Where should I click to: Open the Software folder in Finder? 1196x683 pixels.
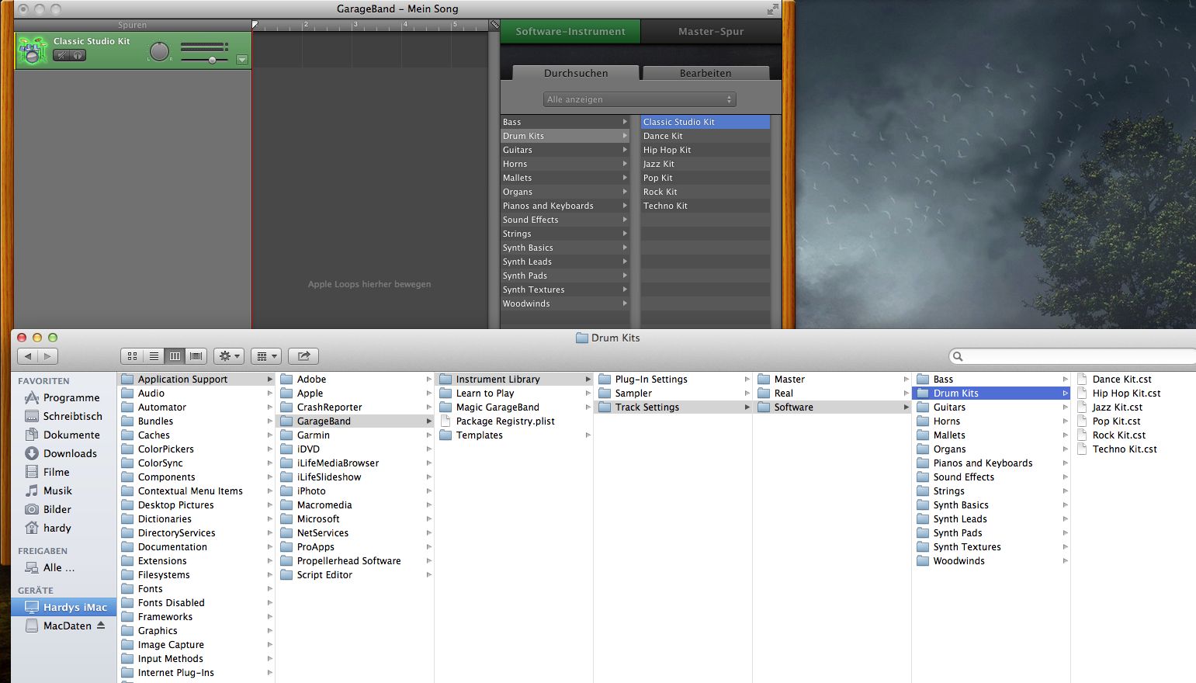(x=833, y=407)
